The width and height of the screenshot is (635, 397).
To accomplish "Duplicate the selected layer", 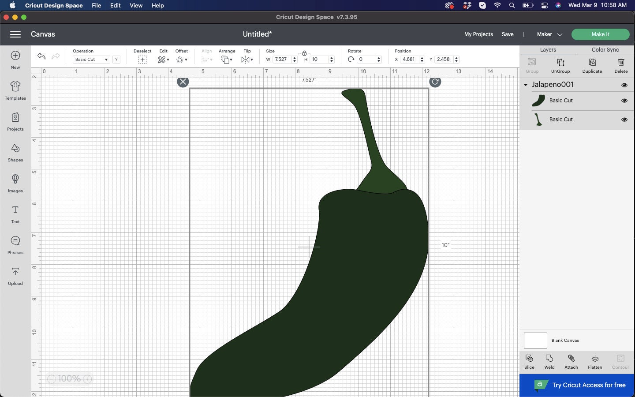I will [x=592, y=65].
